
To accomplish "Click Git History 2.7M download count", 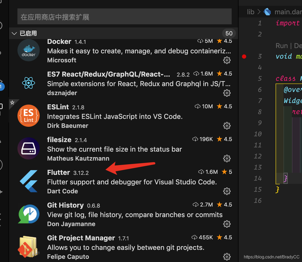I will (203, 204).
